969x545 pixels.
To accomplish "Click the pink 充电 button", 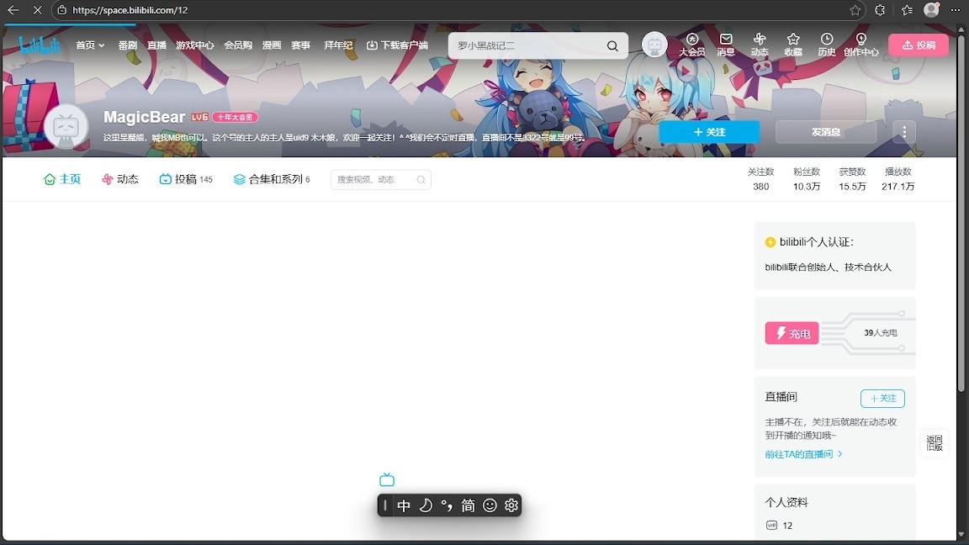I will click(792, 333).
